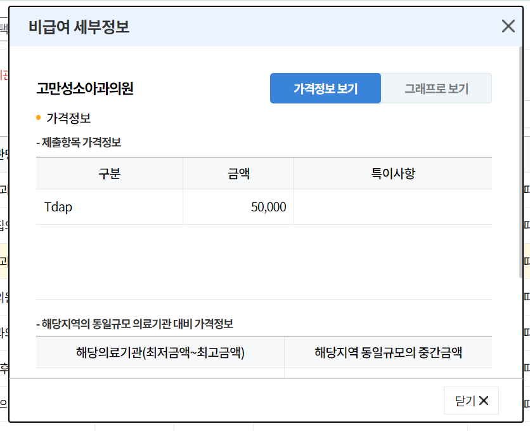Screen dimensions: 530x431
Task: Switch to the 그래프로 보기 view
Action: pyautogui.click(x=436, y=88)
